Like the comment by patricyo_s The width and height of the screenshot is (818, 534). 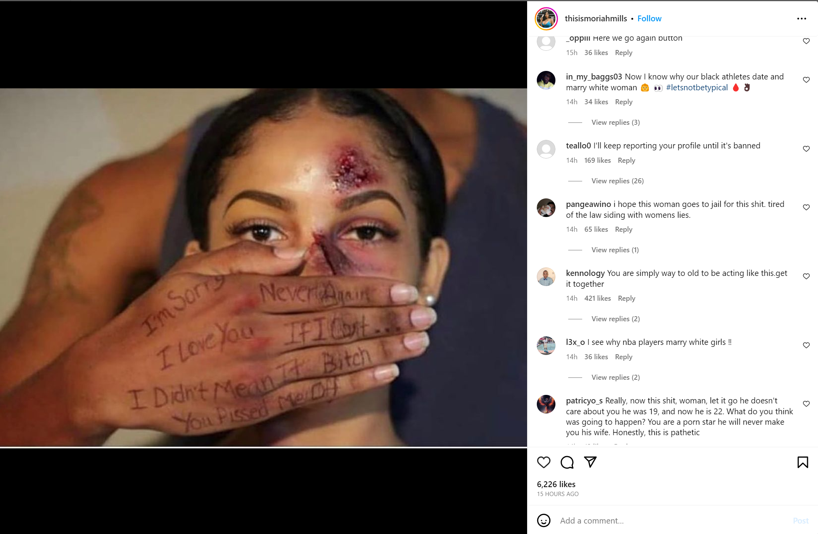(806, 404)
